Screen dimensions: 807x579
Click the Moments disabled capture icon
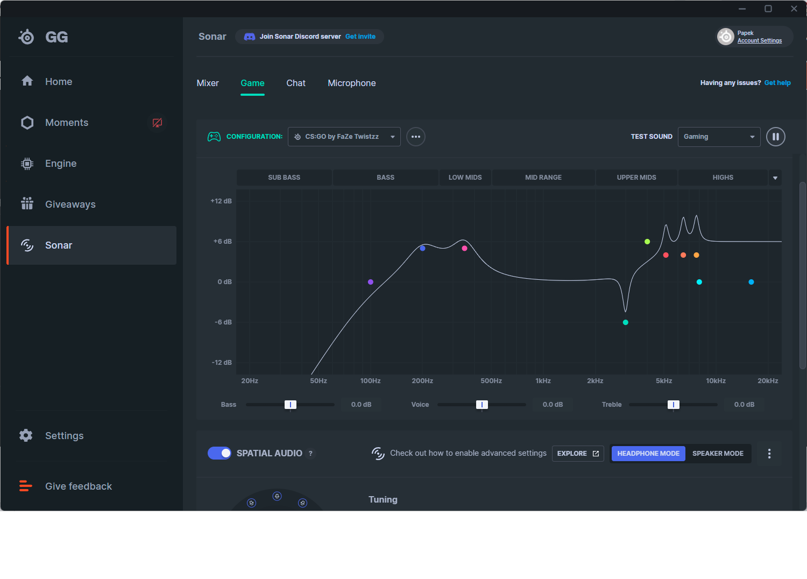[x=157, y=123]
